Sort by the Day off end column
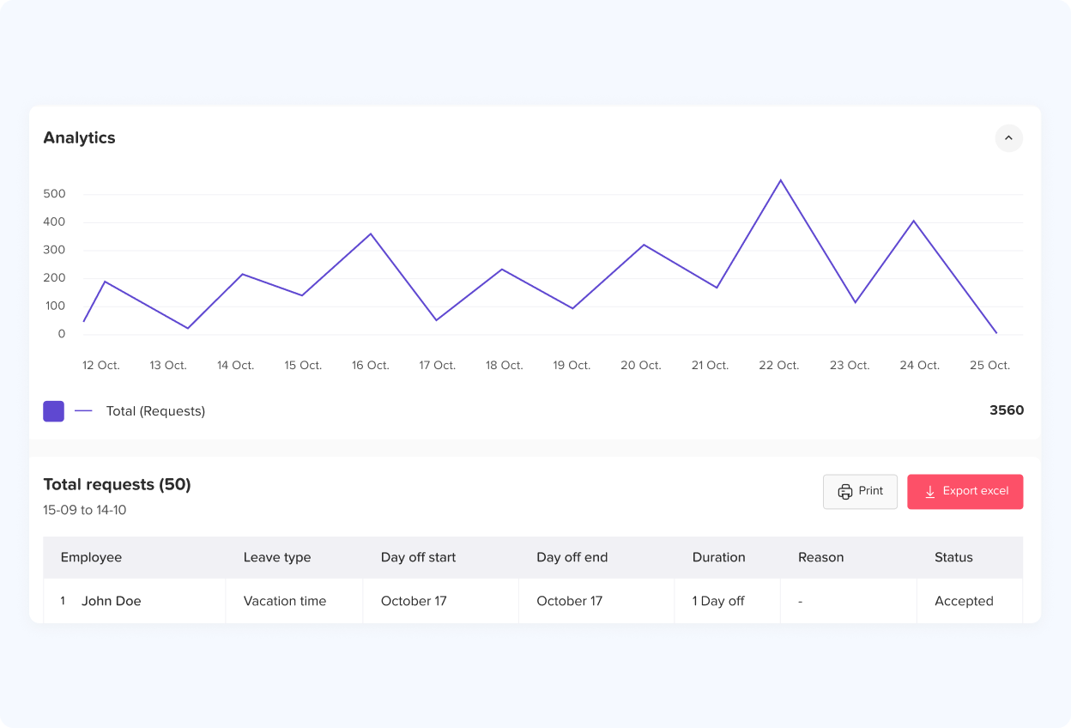The width and height of the screenshot is (1071, 728). pyautogui.click(x=572, y=557)
